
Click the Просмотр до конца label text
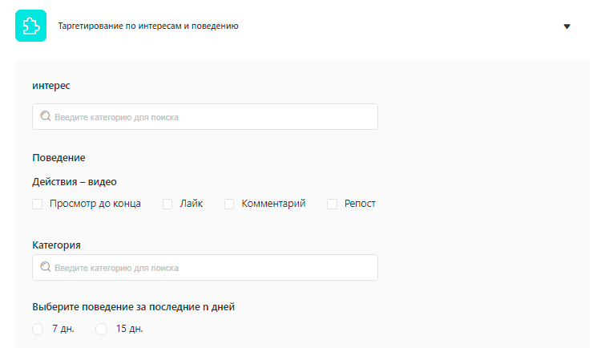coord(95,204)
